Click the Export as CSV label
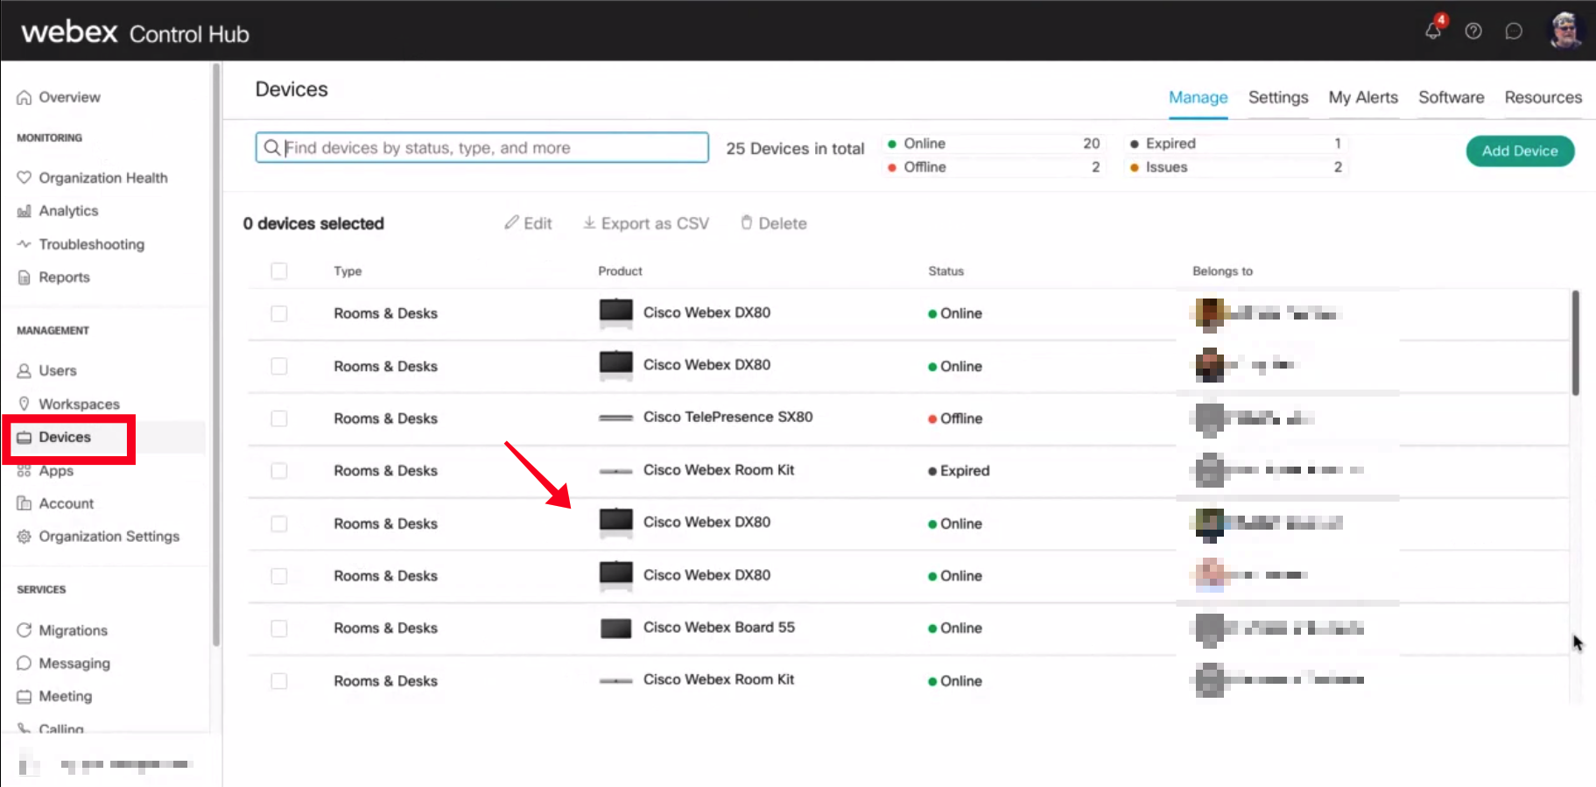Viewport: 1596px width, 787px height. (655, 224)
